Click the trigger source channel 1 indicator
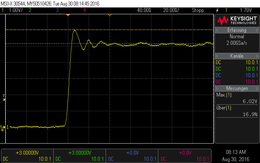The image size is (260, 163). point(226,10)
